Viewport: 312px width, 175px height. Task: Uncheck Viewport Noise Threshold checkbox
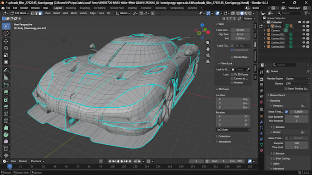coord(286,112)
